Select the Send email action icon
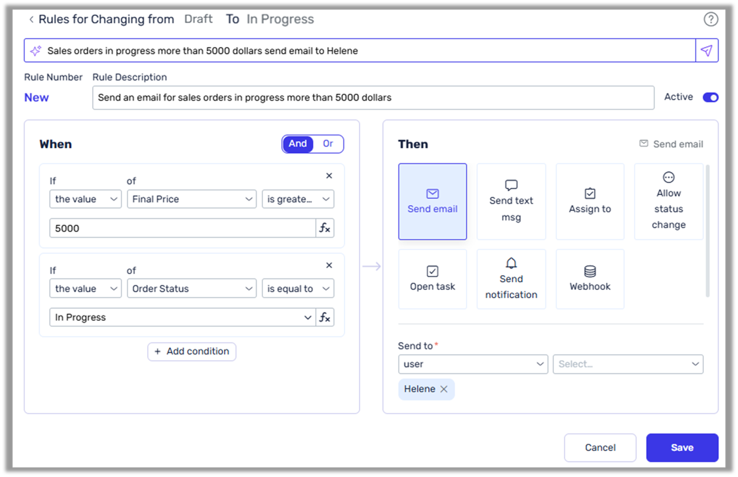738x477 pixels. tap(432, 201)
